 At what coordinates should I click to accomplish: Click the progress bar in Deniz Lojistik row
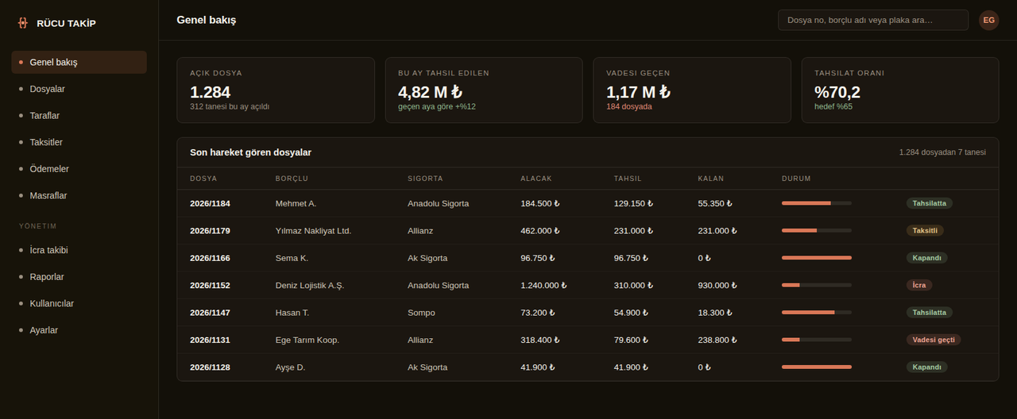(x=817, y=285)
